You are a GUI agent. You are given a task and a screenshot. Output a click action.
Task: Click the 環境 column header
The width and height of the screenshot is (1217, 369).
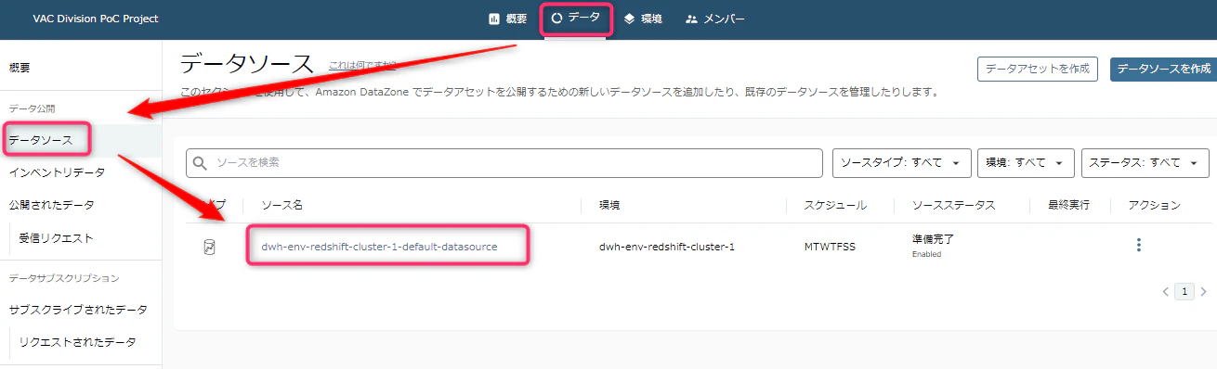tap(609, 205)
